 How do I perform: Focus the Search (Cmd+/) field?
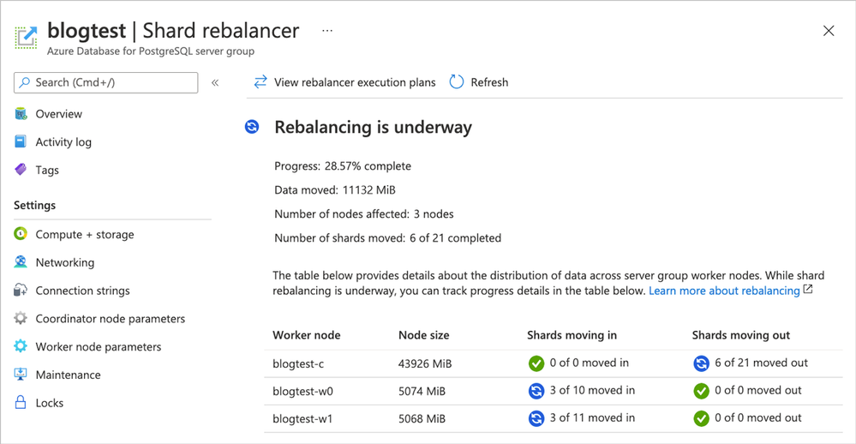[x=106, y=82]
